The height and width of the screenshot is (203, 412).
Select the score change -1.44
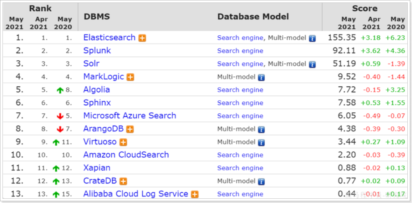click(396, 77)
